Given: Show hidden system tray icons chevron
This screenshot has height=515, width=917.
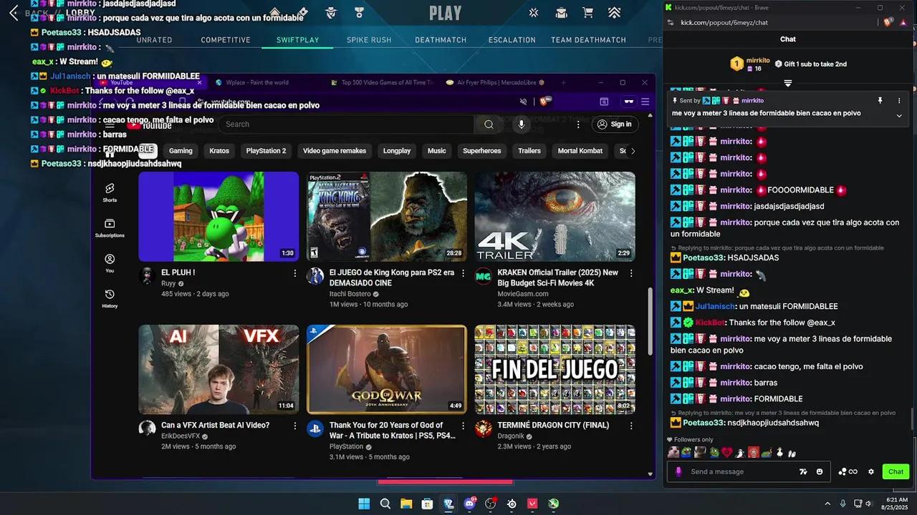Looking at the screenshot, I should coord(827,504).
